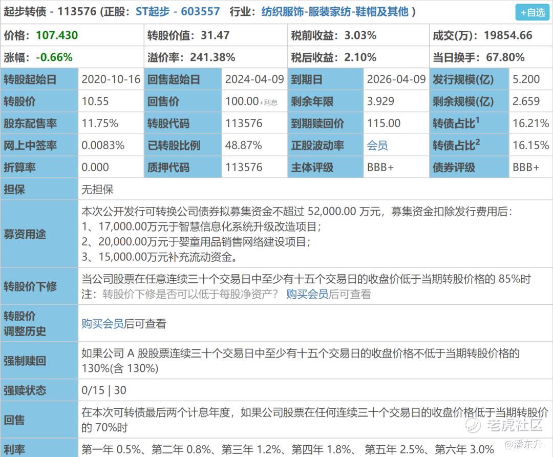
Task: Click the 回售价 value 100.00
Action: (x=242, y=101)
